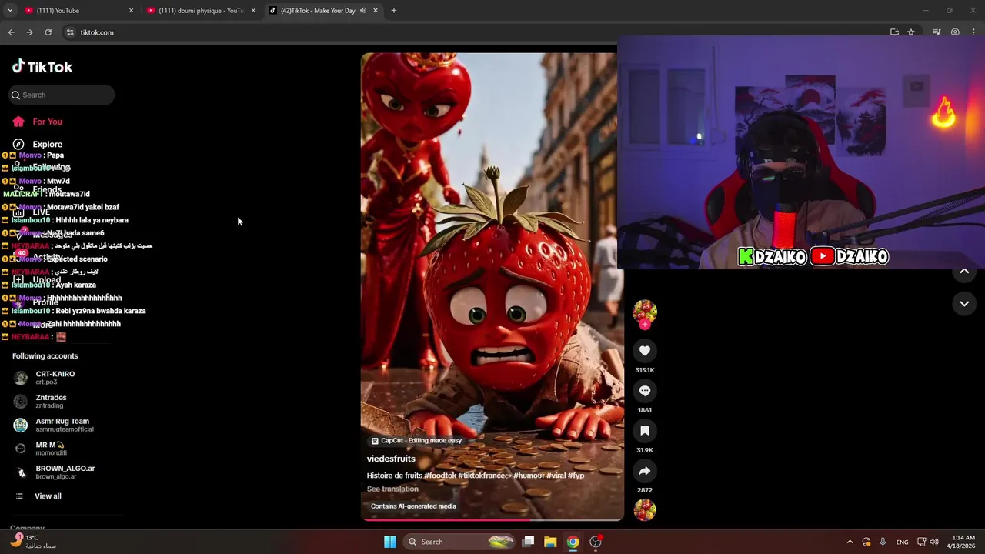The width and height of the screenshot is (985, 554).
Task: Seek the video progress bar
Action: (x=492, y=519)
